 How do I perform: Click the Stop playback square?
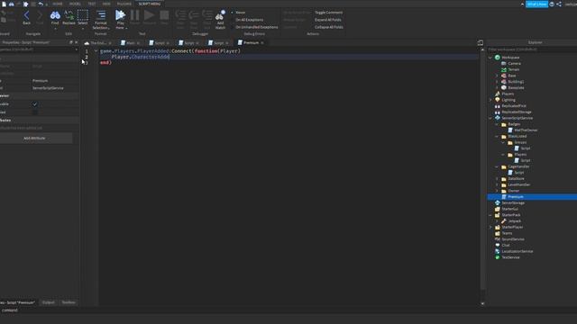click(164, 15)
